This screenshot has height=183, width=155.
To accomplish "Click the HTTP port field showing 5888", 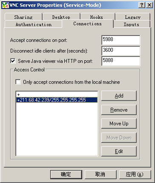I will point(121,61).
